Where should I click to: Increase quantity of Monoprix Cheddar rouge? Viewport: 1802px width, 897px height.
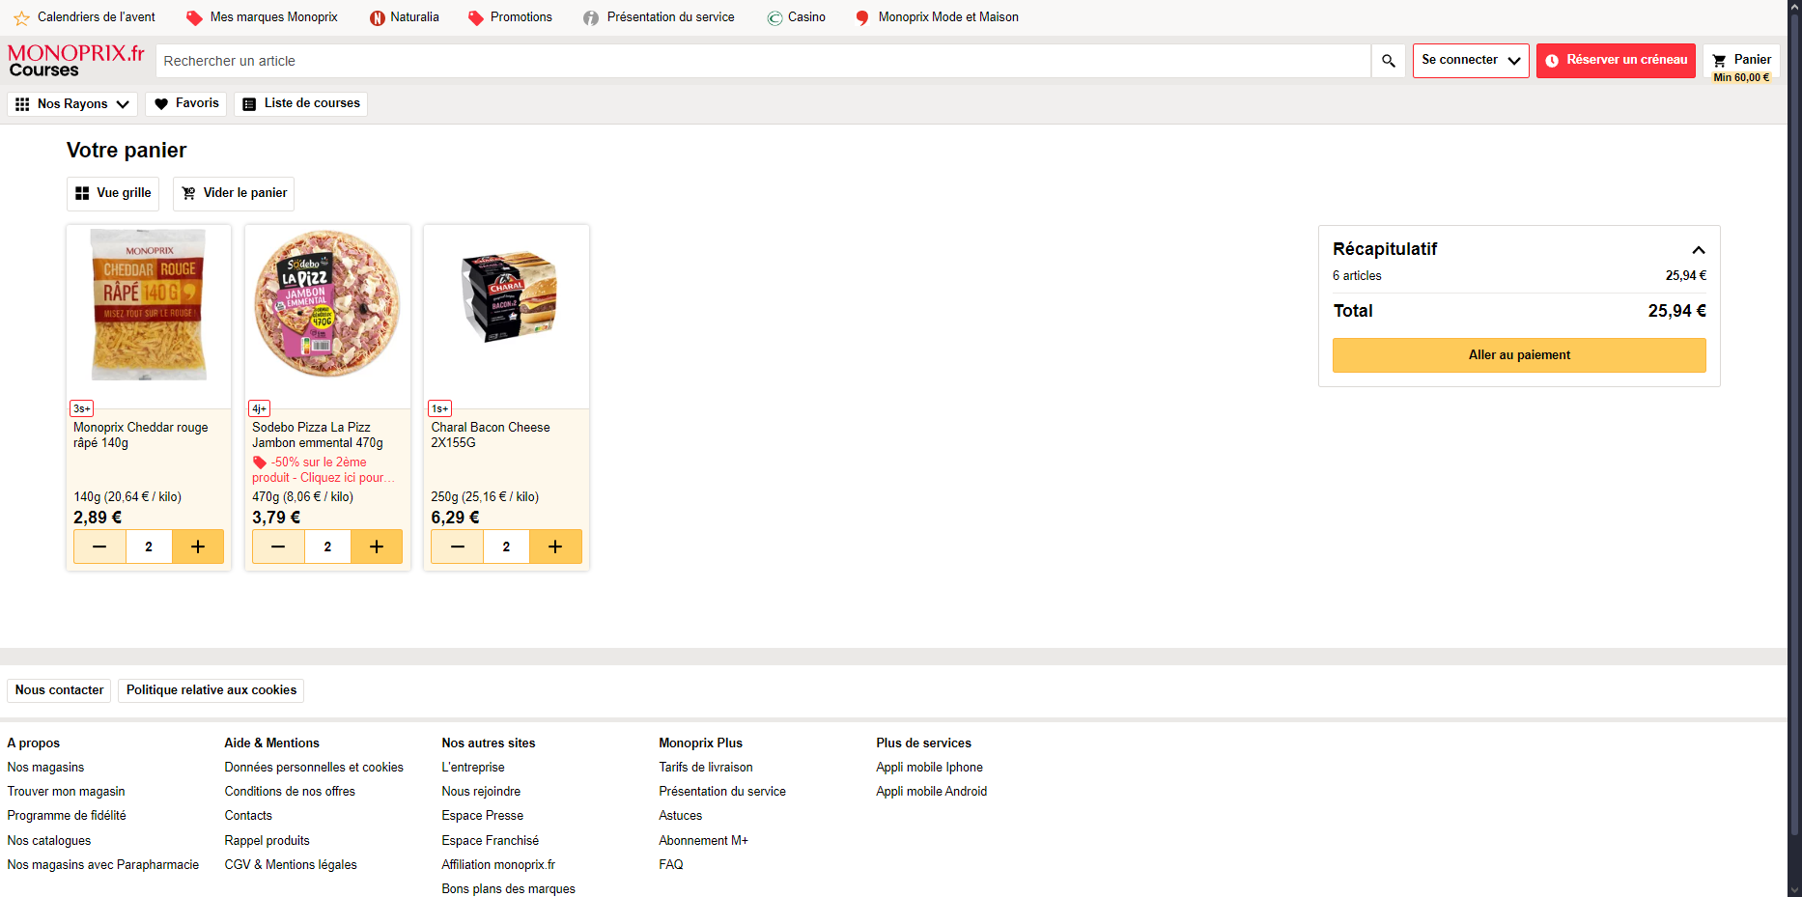pyautogui.click(x=198, y=547)
